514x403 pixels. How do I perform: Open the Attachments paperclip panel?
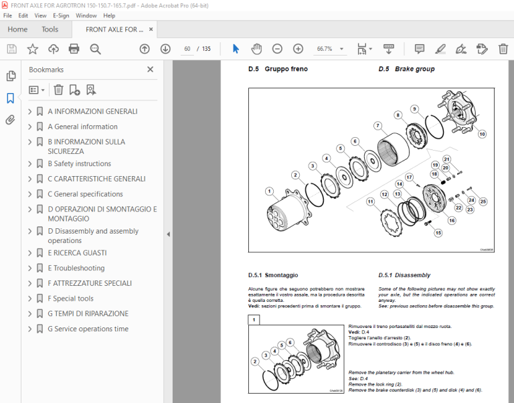click(x=11, y=120)
